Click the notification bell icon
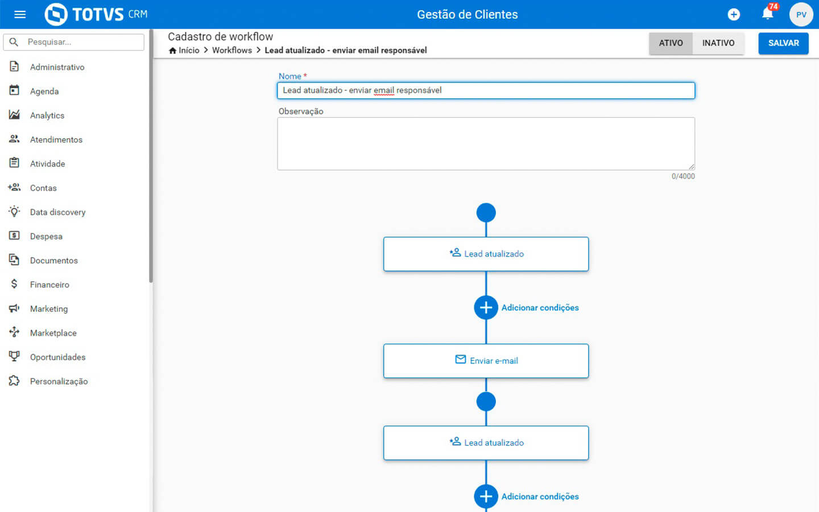Viewport: 819px width, 512px height. tap(767, 14)
